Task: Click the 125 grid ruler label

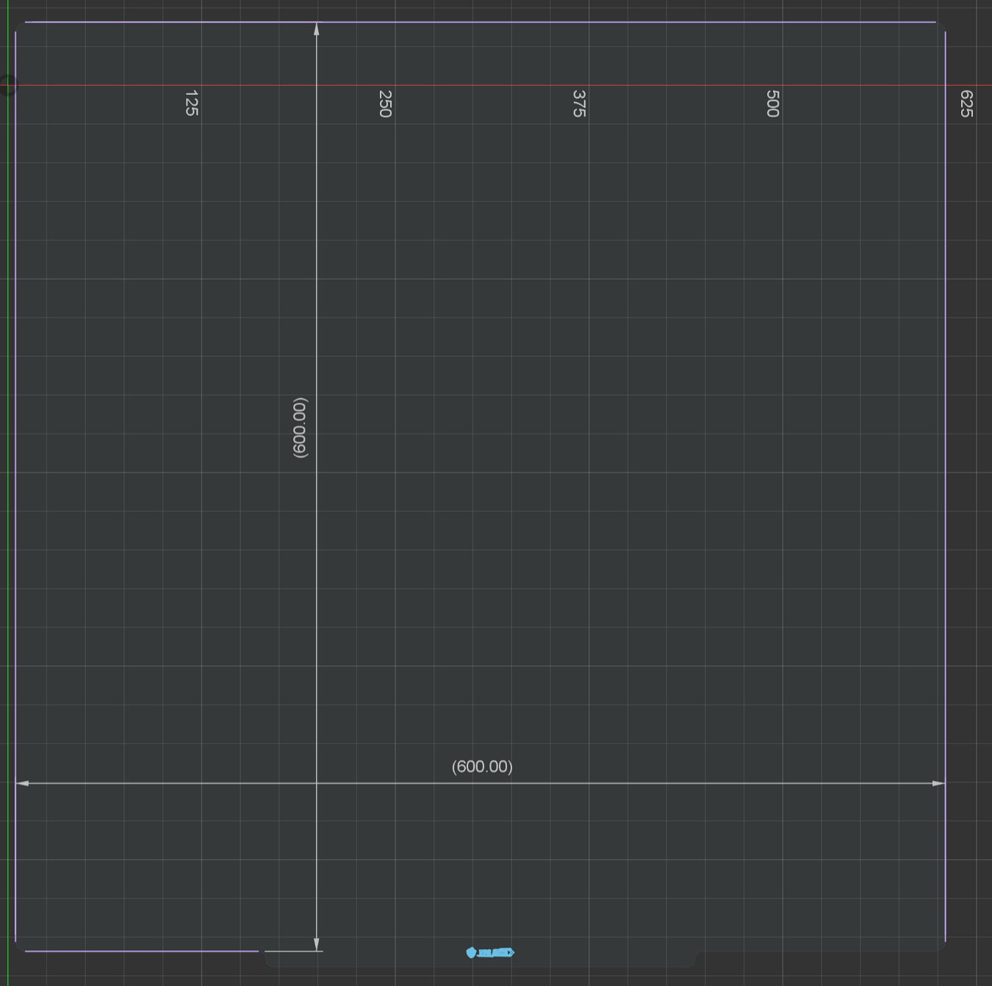Action: tap(191, 104)
